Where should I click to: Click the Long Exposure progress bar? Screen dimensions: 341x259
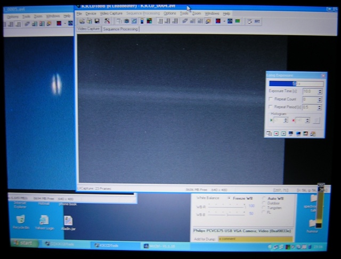coord(296,83)
